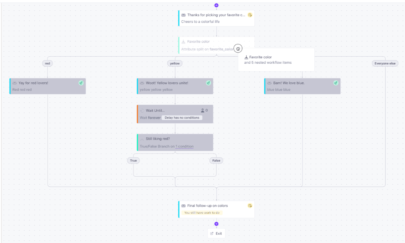This screenshot has width=405, height=243.
Task: Select the False branch label
Action: (x=216, y=160)
